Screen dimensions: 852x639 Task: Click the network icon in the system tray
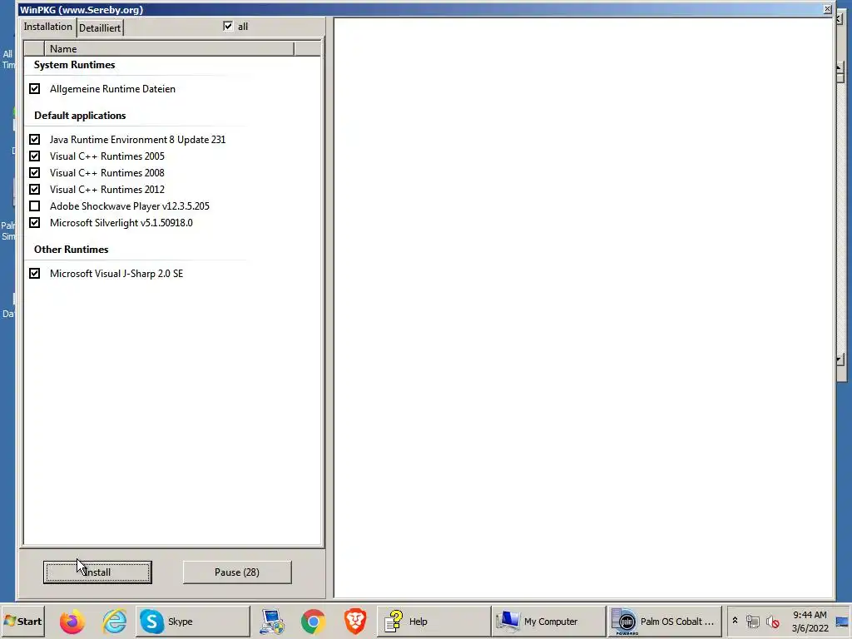(752, 621)
